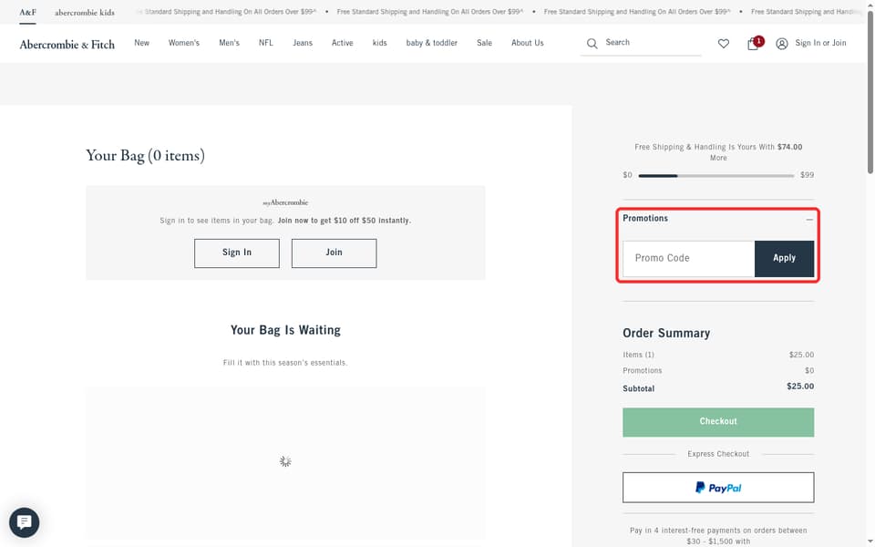The image size is (875, 547).
Task: Click the Sign In button
Action: coord(237,253)
